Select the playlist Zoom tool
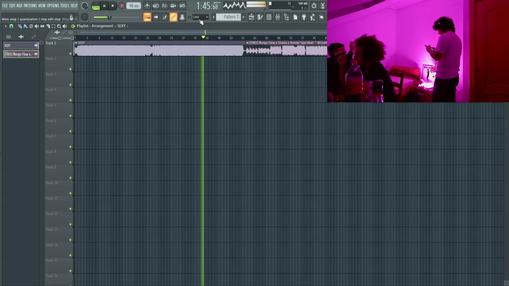The image size is (509, 286). (59, 26)
